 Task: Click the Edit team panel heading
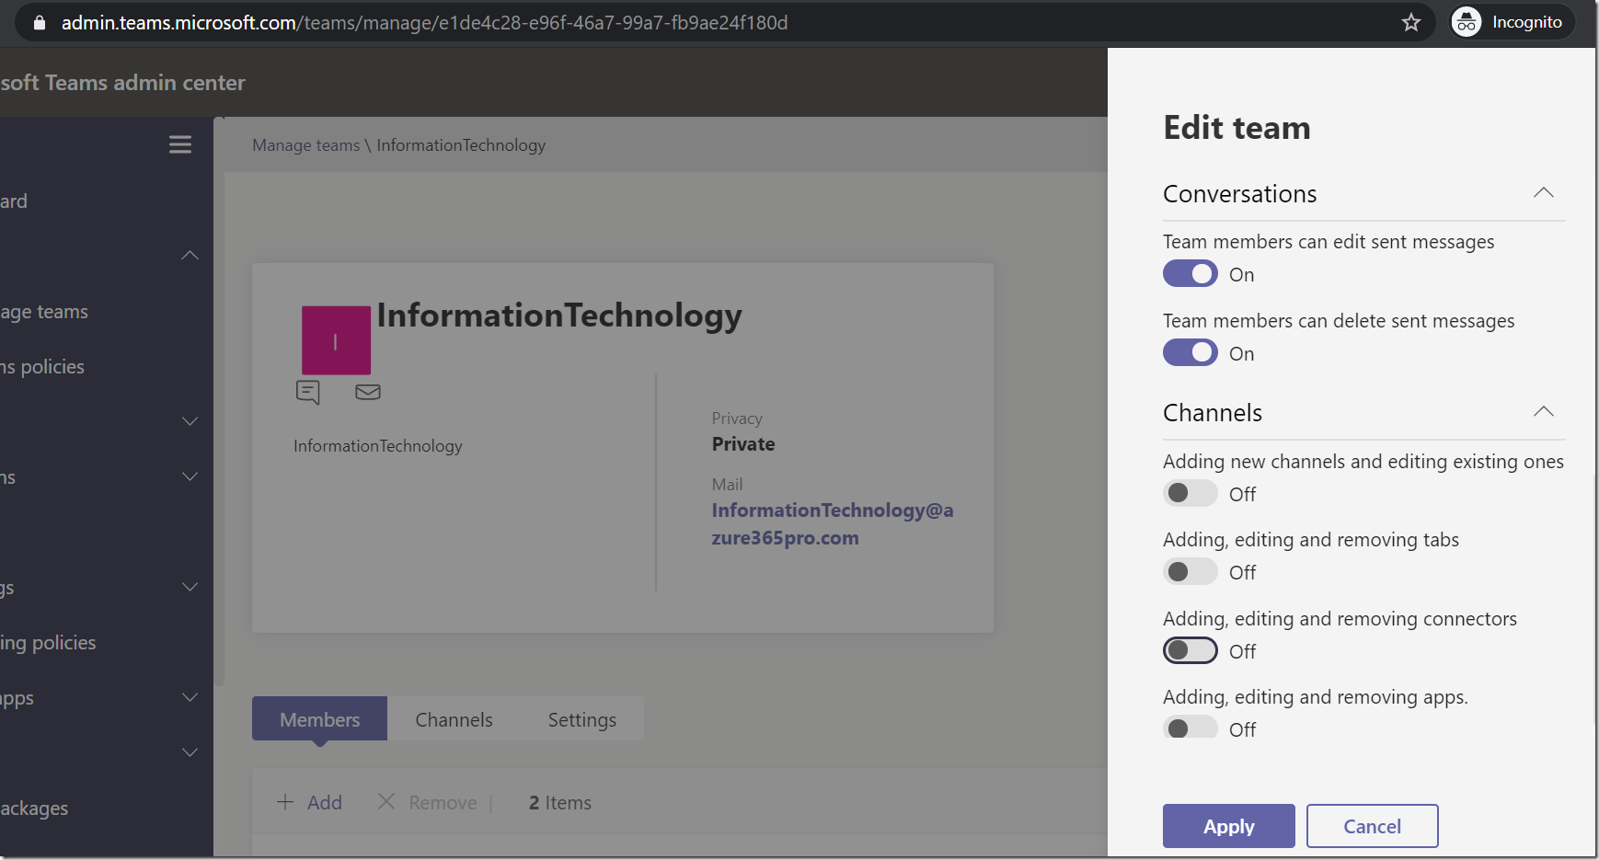[1237, 128]
